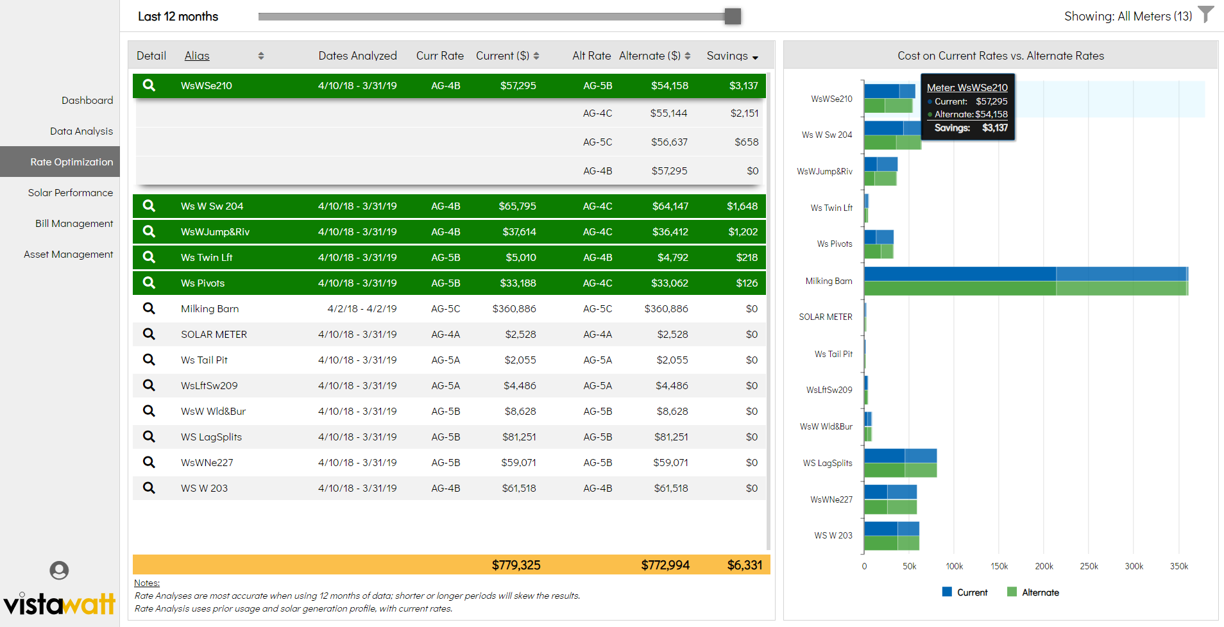
Task: Open detail magnifier for Milking Barn
Action: 149,308
